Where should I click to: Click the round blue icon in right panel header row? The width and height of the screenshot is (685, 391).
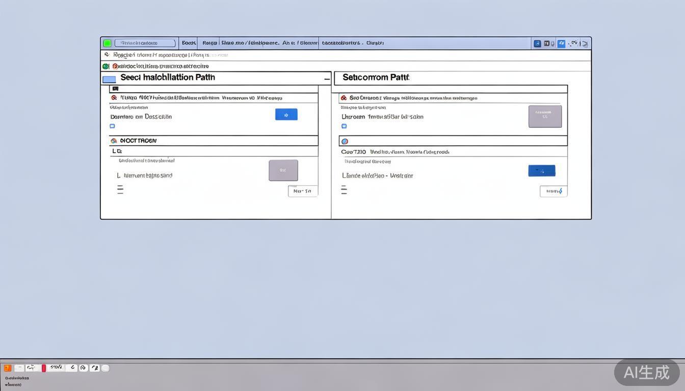345,141
